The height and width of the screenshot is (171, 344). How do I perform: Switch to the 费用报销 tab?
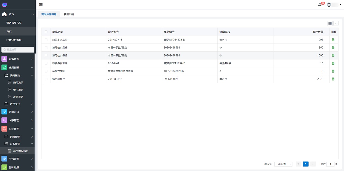pos(69,14)
